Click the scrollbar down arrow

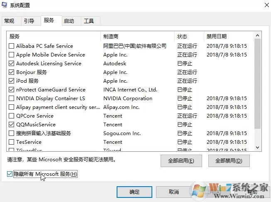click(258, 148)
